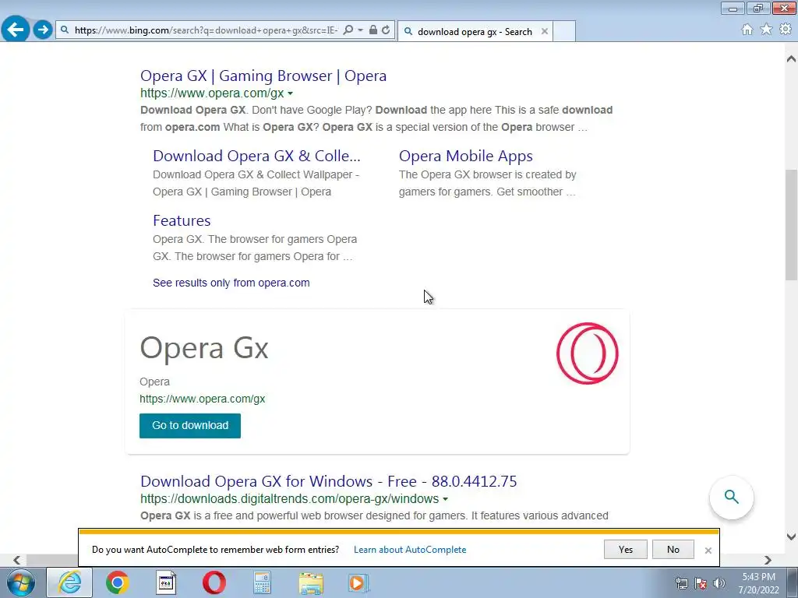
Task: Click the vertical scrollbar thumb
Action: point(791,225)
